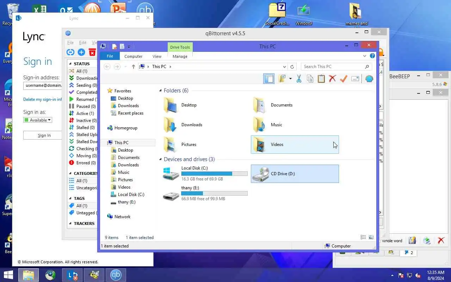
Task: Click the red X icon in BeeBEEP toolbar
Action: click(441, 241)
